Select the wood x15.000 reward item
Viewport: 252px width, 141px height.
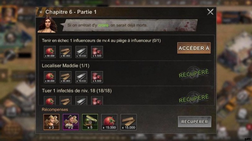pyautogui.click(x=129, y=122)
